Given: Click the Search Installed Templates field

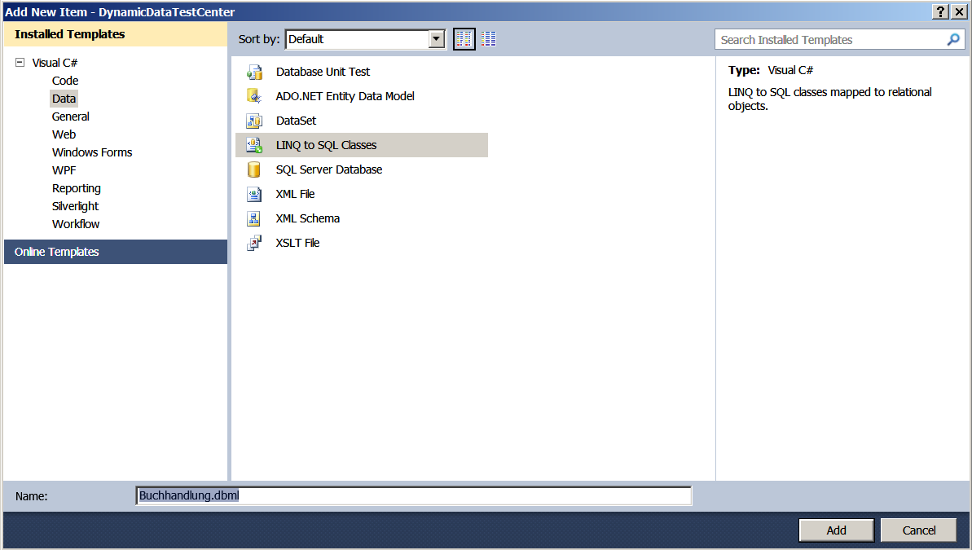Looking at the screenshot, I should [829, 40].
